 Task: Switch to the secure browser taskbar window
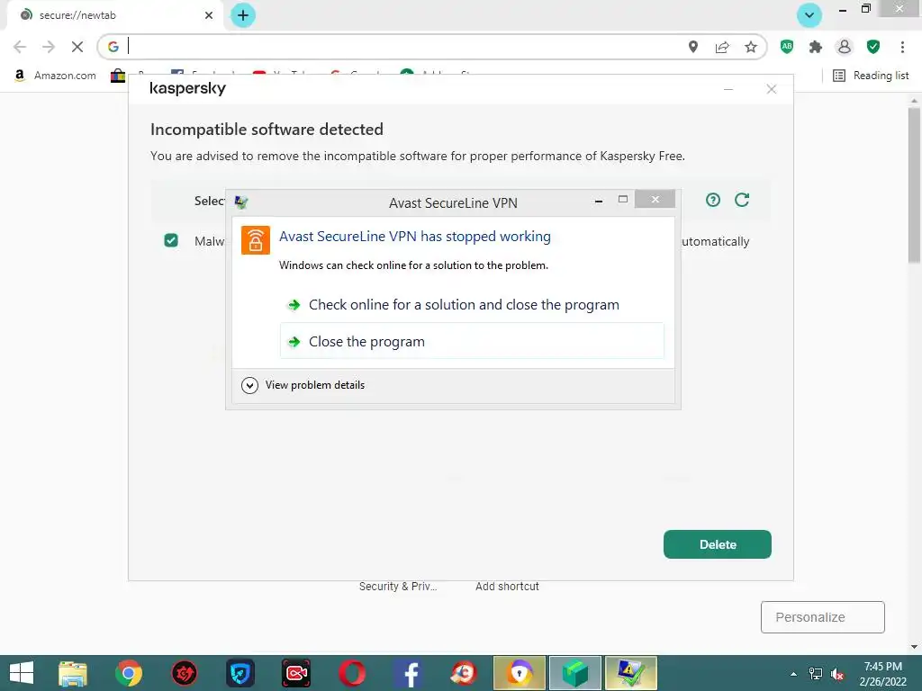coord(520,673)
